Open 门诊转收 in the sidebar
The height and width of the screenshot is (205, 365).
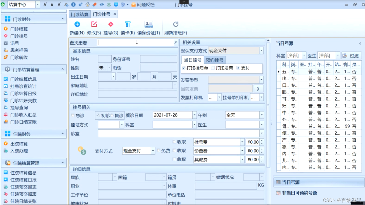click(19, 57)
